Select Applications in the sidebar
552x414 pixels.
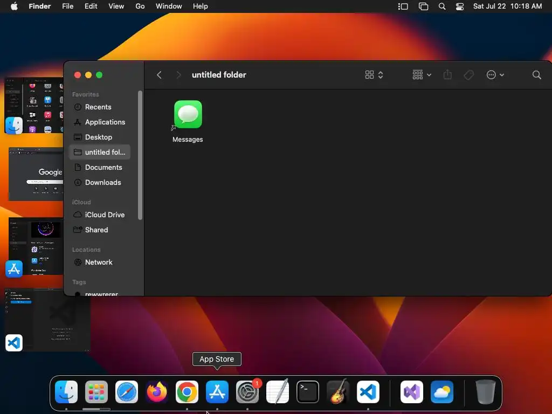100,122
